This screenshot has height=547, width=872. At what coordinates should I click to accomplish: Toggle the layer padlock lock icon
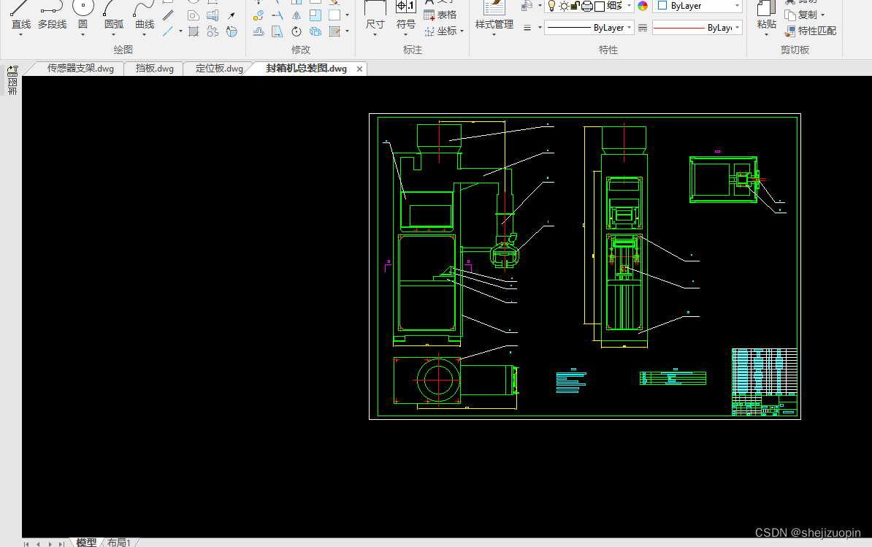(575, 6)
